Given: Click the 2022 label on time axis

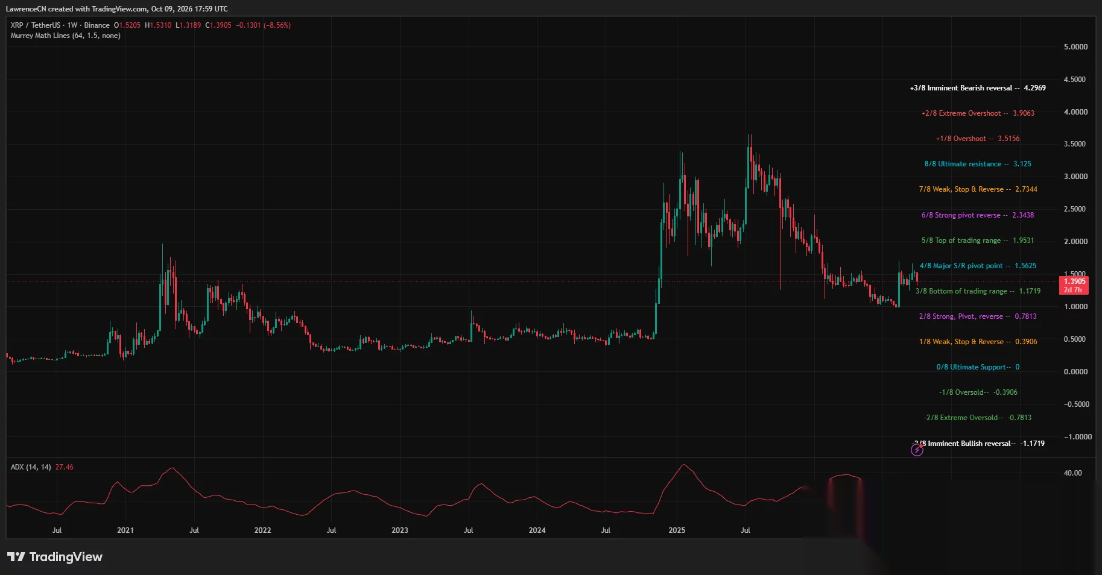Looking at the screenshot, I should (x=262, y=530).
